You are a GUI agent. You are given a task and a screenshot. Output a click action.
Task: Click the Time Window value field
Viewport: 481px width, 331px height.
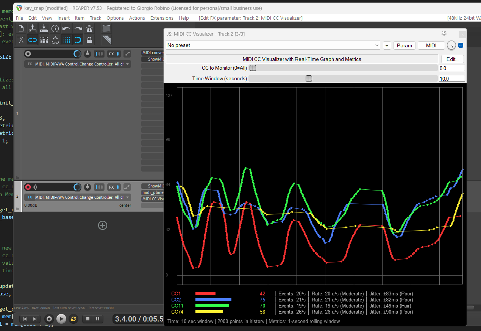(451, 78)
